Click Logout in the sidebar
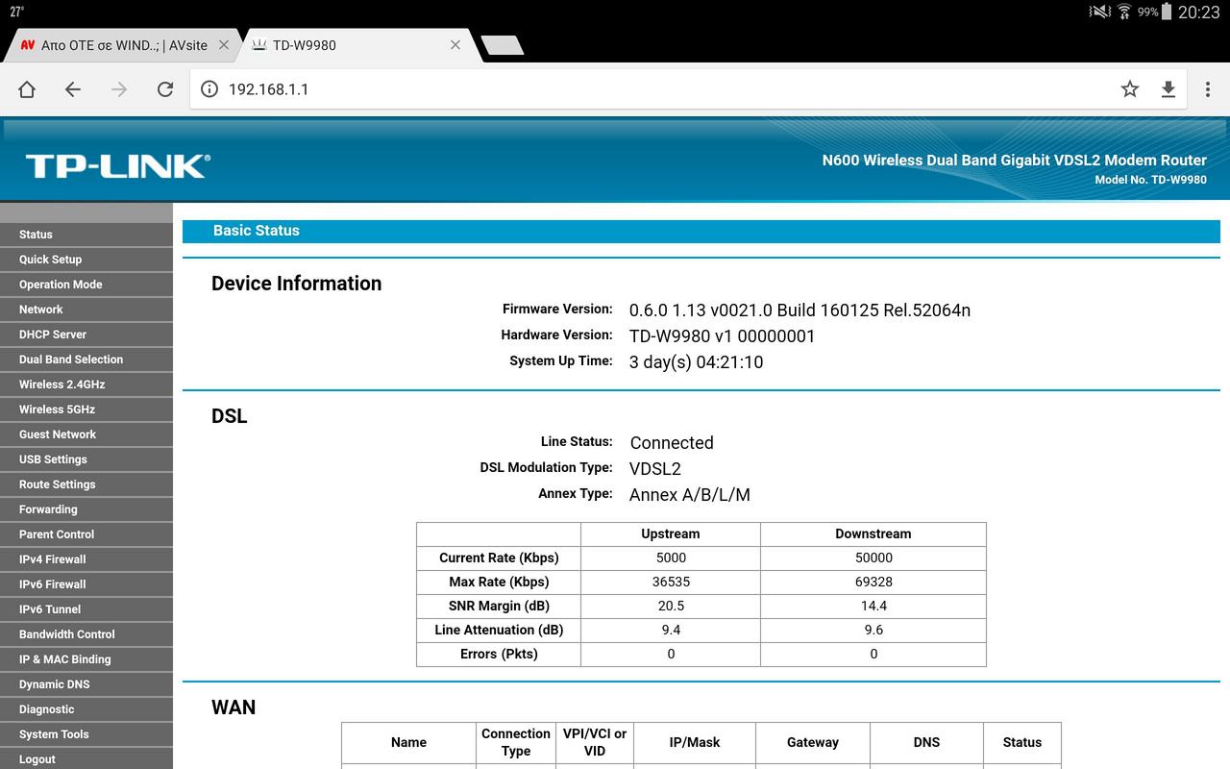1230x769 pixels. point(37,758)
